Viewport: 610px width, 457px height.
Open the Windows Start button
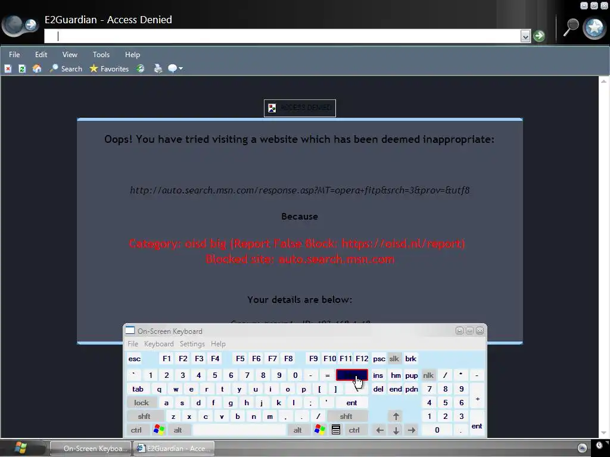20,448
